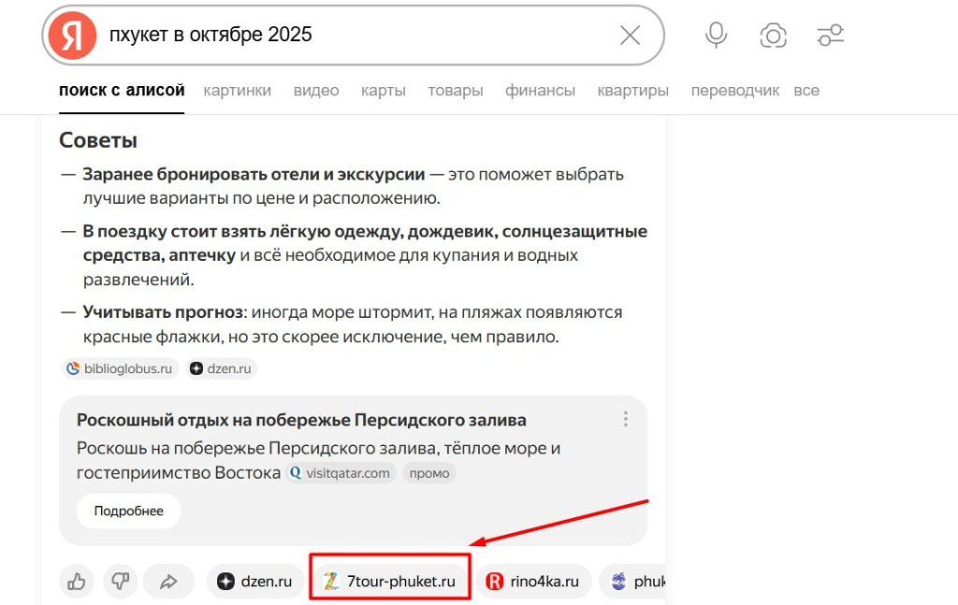Expand the 'все' search categories

pyautogui.click(x=806, y=91)
